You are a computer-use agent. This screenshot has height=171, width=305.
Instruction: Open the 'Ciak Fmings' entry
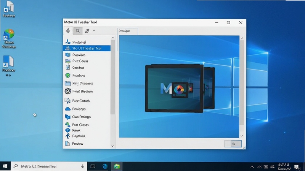point(81,117)
